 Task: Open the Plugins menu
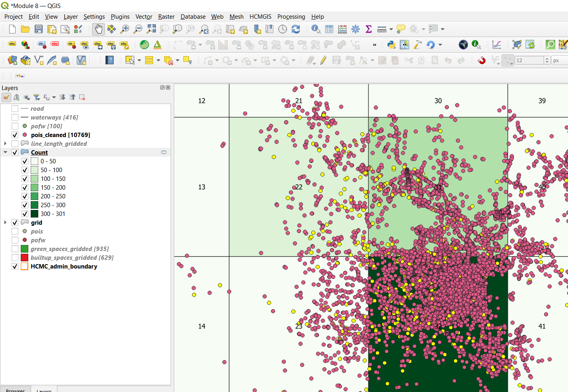tap(120, 17)
